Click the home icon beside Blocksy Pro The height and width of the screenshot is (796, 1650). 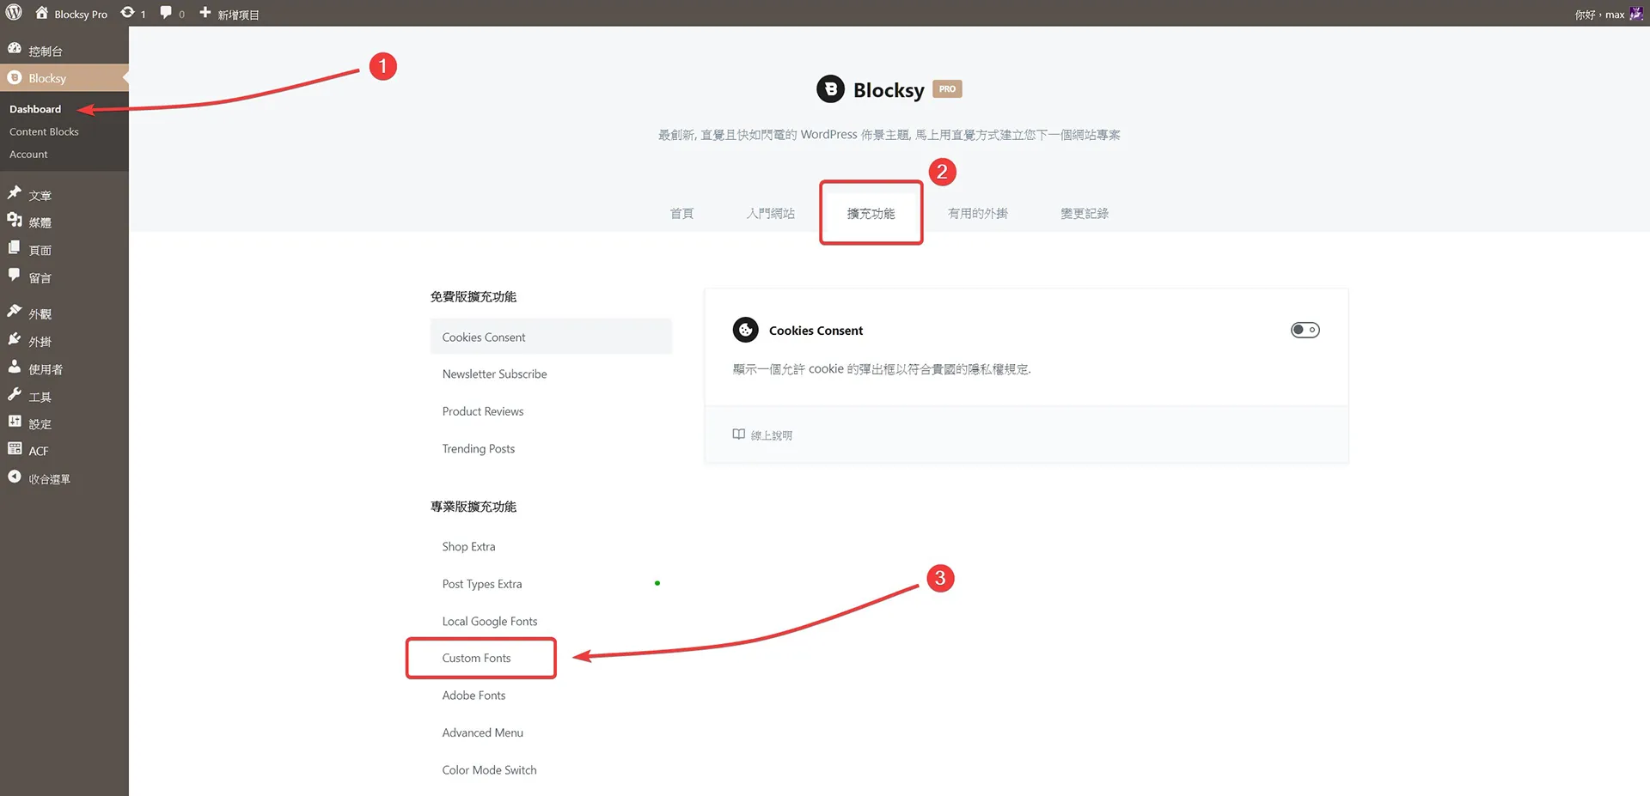click(41, 13)
